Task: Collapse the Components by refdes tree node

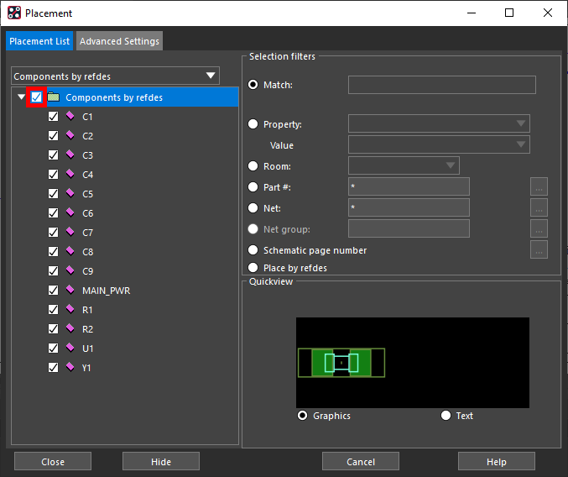Action: (21, 97)
